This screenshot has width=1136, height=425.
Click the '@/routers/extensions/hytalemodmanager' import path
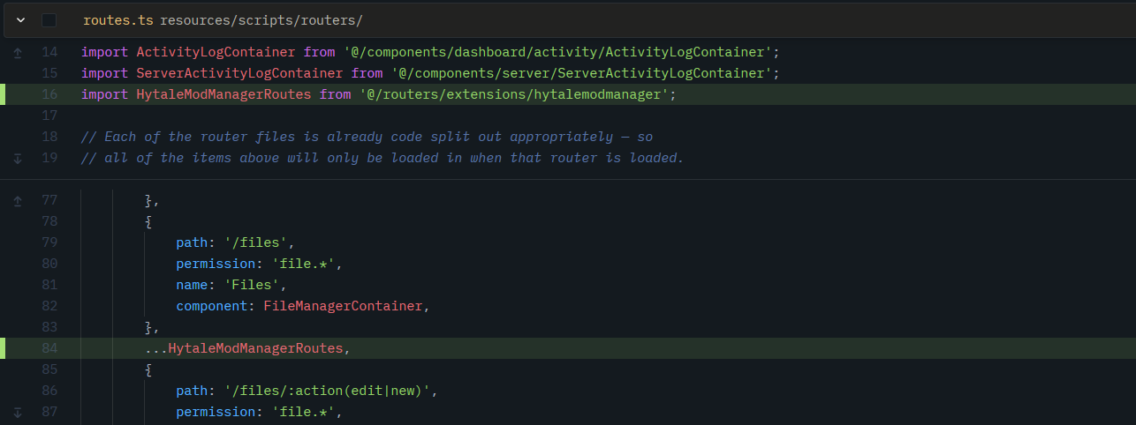(x=513, y=94)
